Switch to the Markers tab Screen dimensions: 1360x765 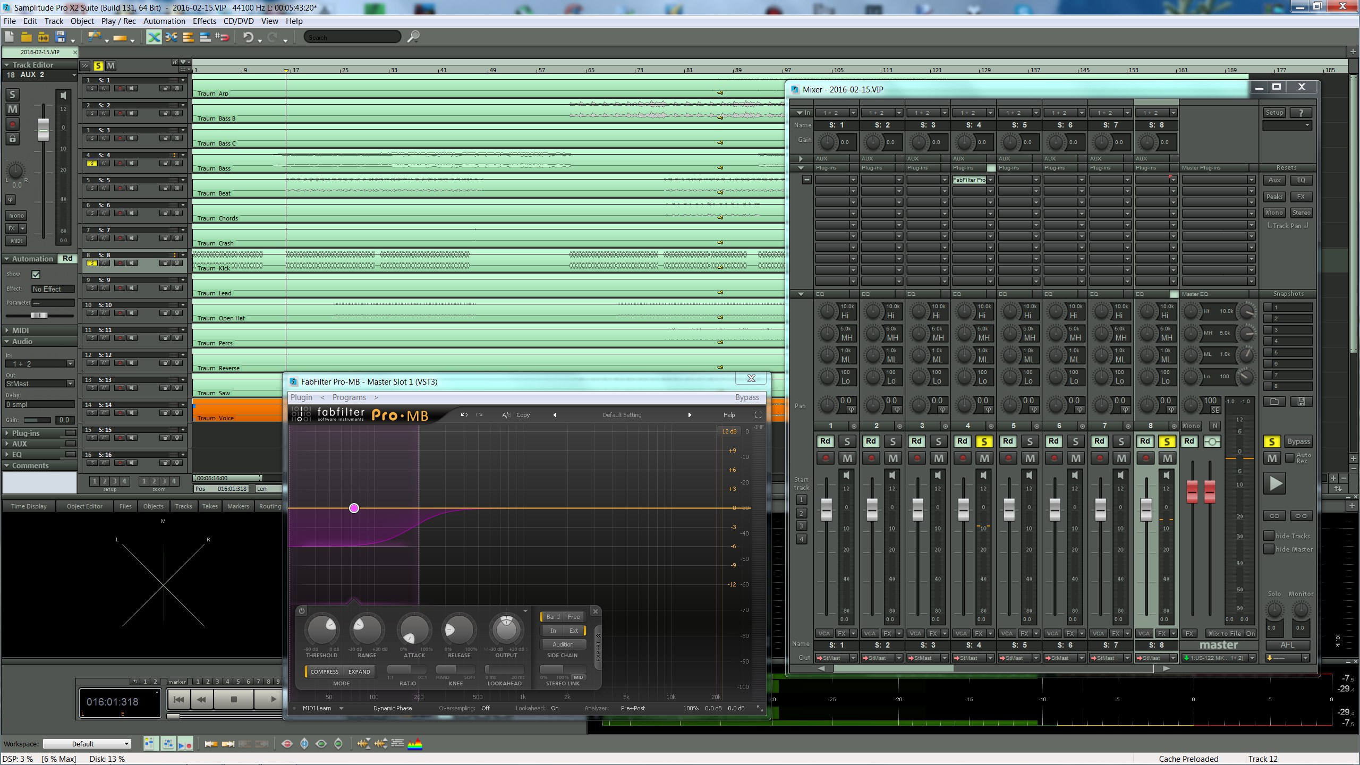[x=237, y=506]
